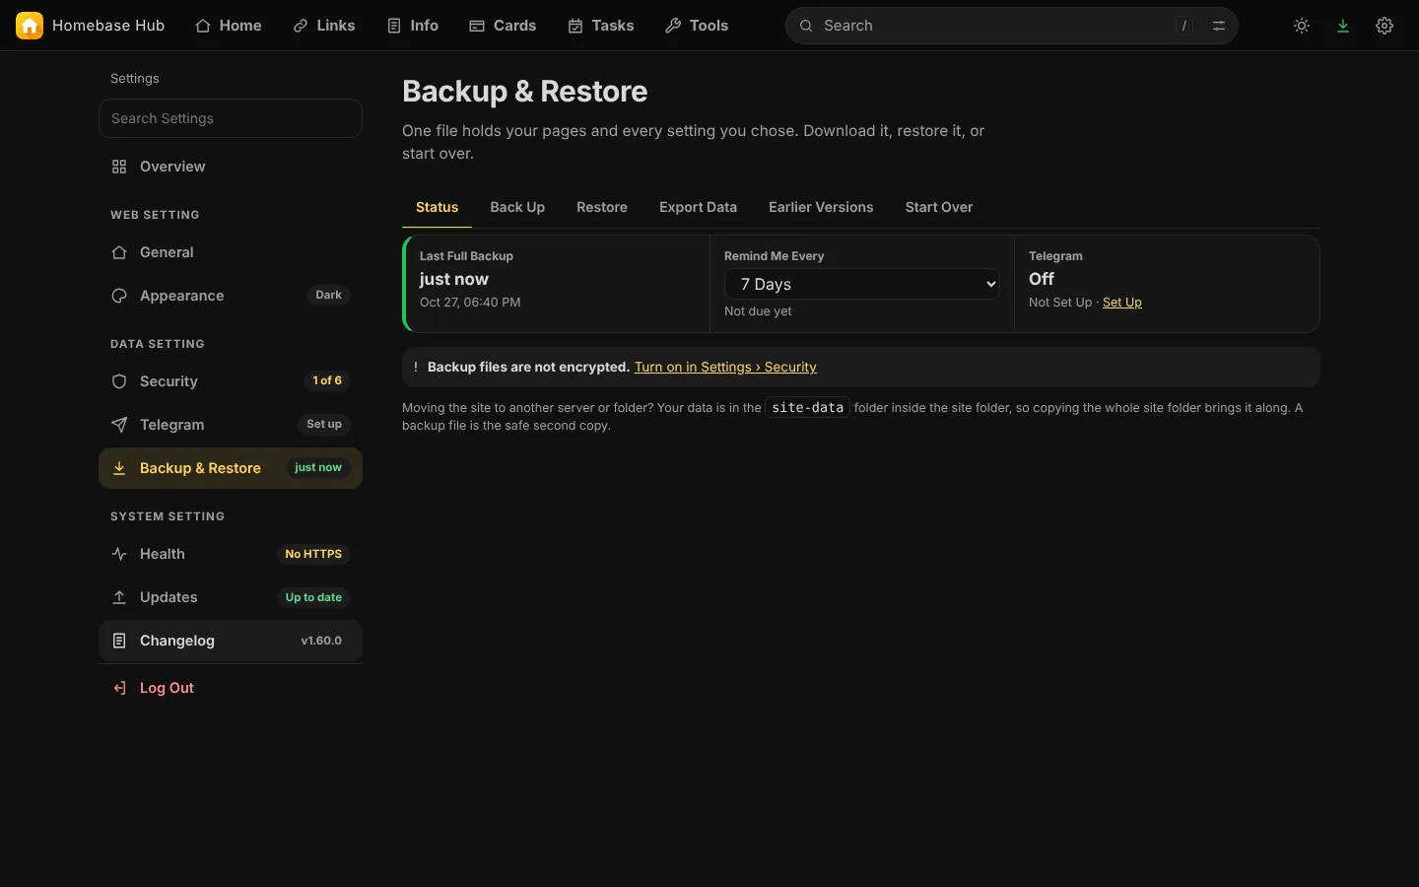The width and height of the screenshot is (1419, 887).
Task: Switch to Earlier Versions tab
Action: click(x=821, y=207)
